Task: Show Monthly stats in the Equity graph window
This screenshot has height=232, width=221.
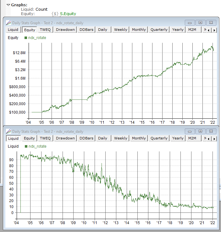Action: point(139,30)
